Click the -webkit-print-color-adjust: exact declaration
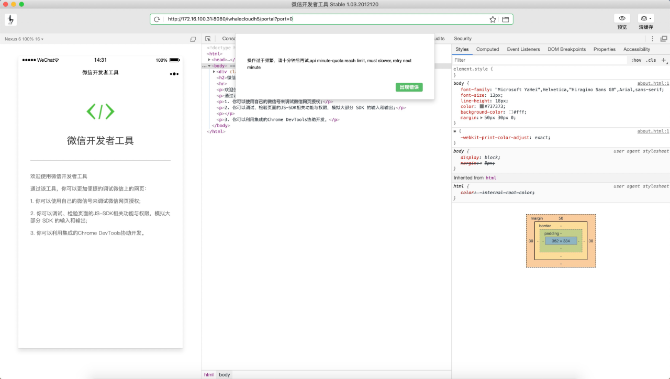 pos(506,138)
